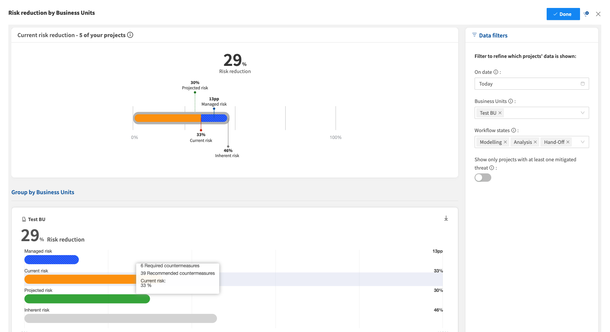Remove the Test BU tag
This screenshot has height=332, width=610.
(500, 113)
